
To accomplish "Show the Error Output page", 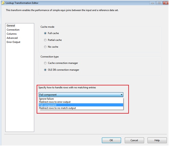I will click(13, 42).
